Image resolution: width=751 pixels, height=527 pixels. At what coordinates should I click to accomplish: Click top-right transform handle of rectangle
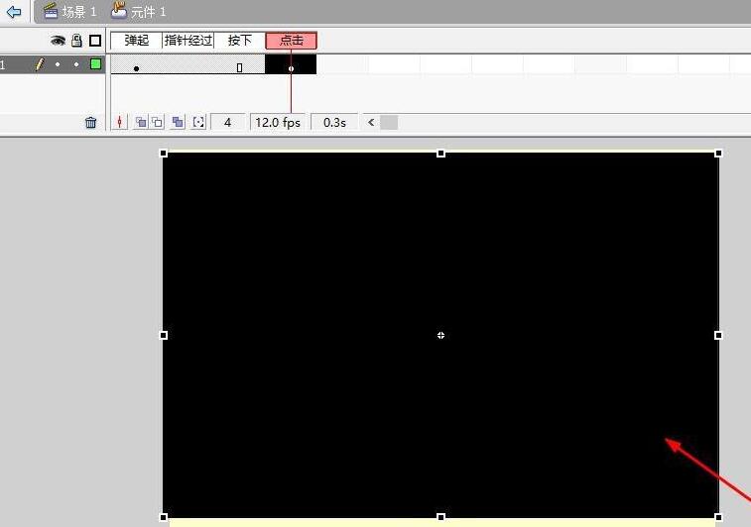point(718,154)
